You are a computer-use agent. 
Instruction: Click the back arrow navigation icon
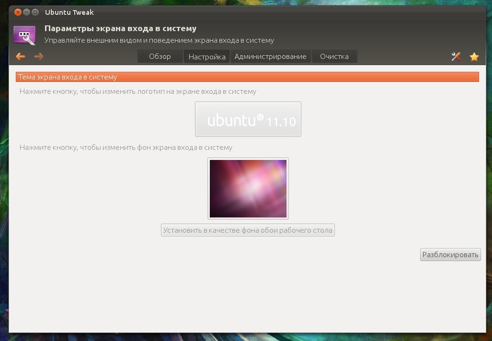click(x=20, y=57)
